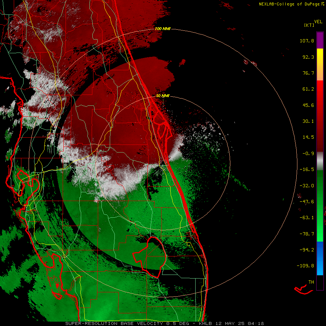Click the -109.8 velocity scale value
Viewport: 326px width, 326px height.
pyautogui.click(x=305, y=266)
